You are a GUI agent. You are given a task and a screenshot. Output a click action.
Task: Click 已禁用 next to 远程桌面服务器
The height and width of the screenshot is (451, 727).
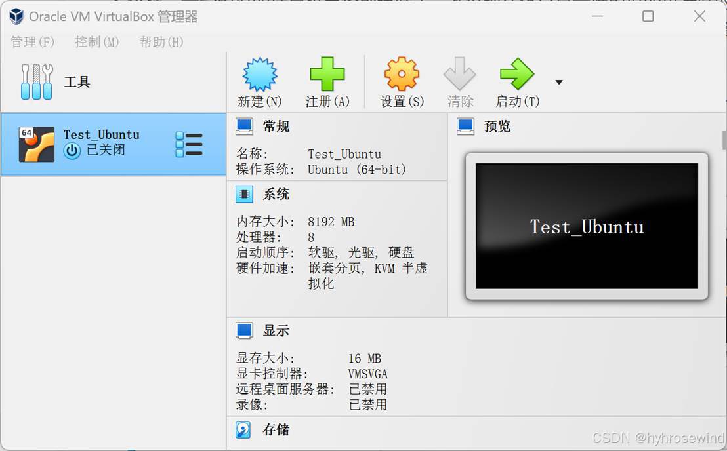[367, 389]
